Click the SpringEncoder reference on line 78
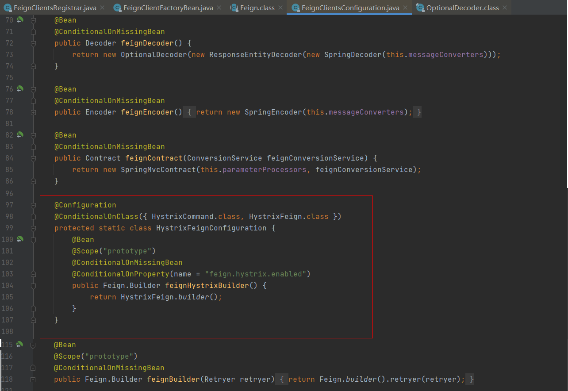 [x=273, y=112]
